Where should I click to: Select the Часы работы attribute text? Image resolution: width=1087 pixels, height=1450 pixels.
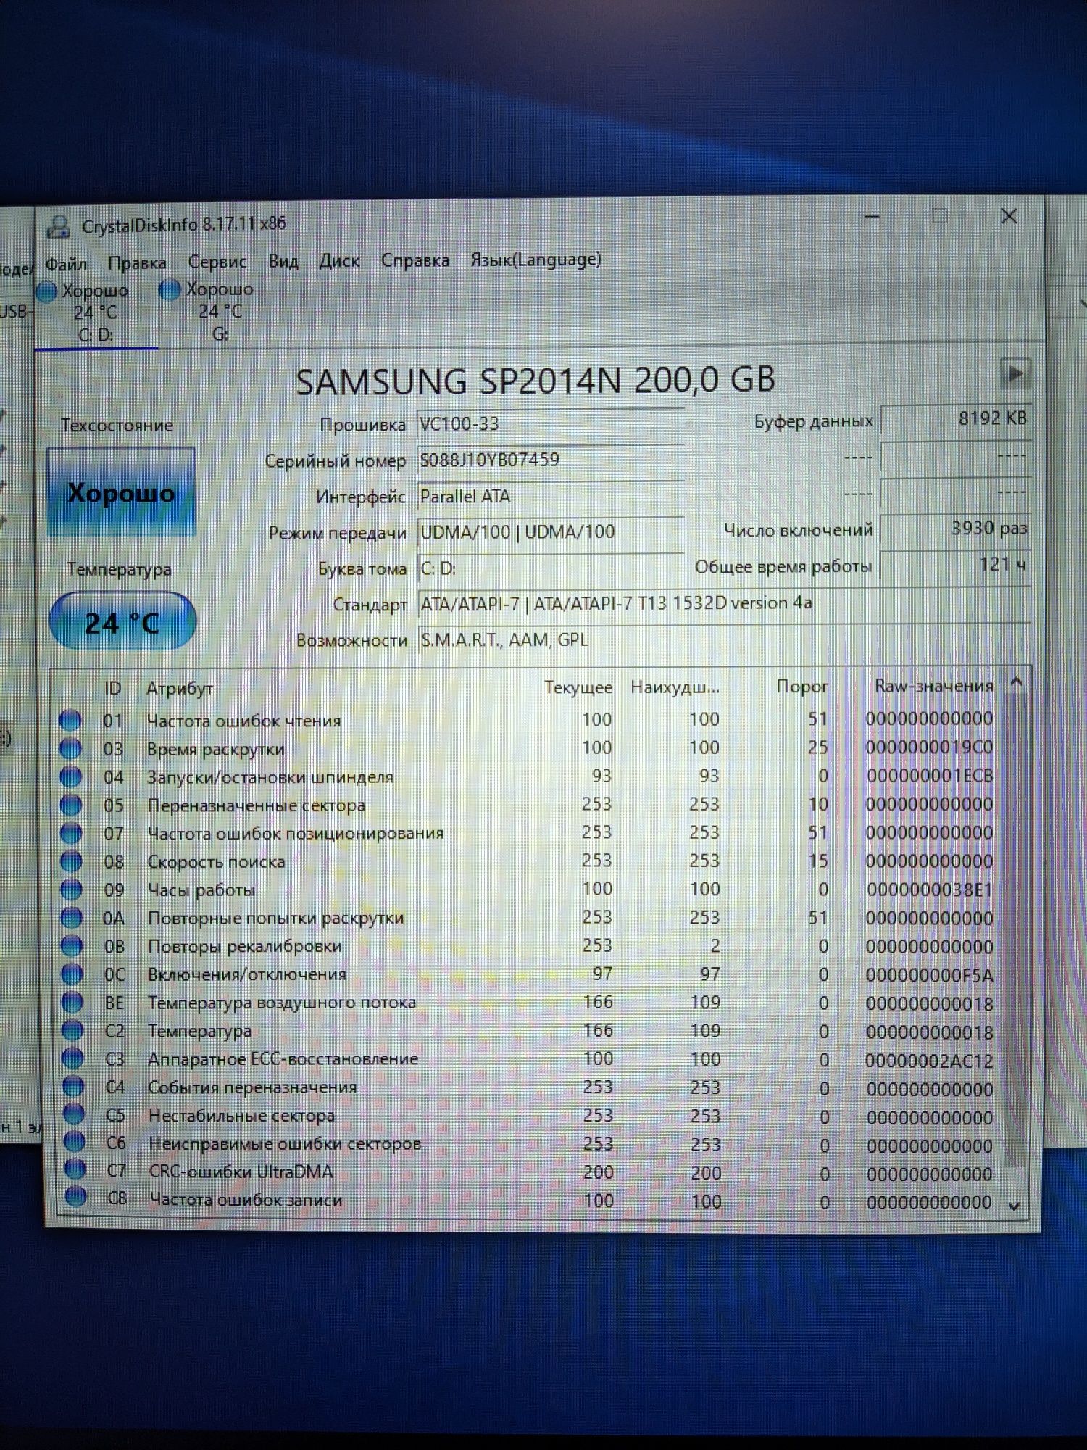pos(201,890)
